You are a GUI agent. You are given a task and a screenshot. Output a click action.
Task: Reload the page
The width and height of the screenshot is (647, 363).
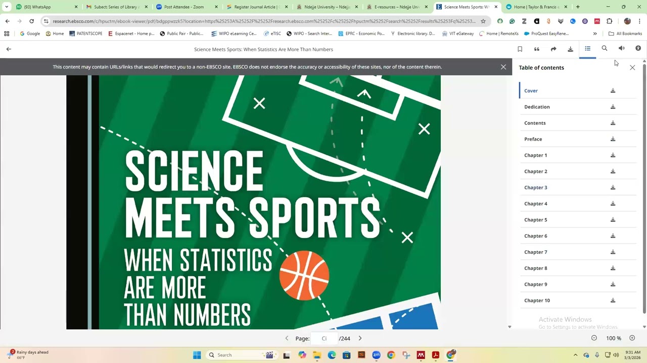tap(31, 21)
